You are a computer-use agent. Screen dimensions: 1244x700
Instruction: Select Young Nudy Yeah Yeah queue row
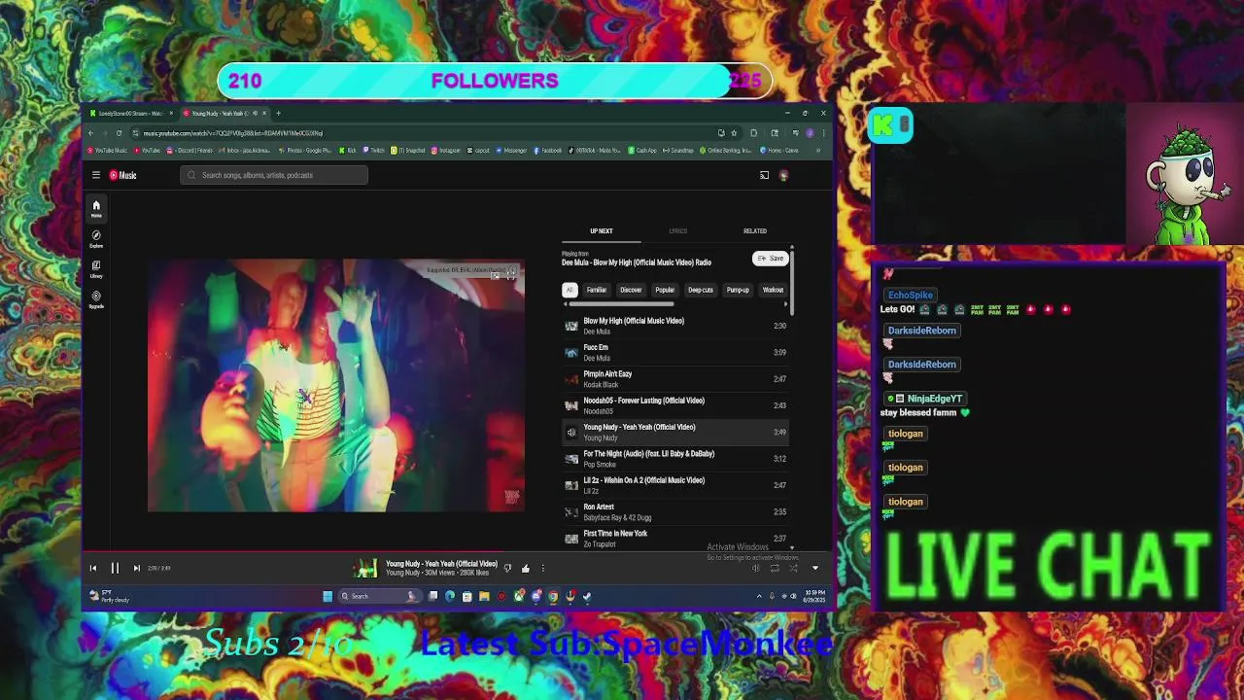(x=676, y=432)
